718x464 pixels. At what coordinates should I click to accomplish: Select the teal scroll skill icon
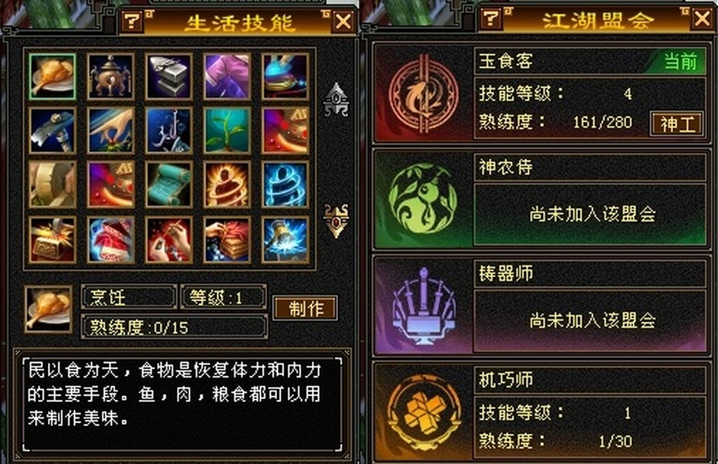pos(169,184)
